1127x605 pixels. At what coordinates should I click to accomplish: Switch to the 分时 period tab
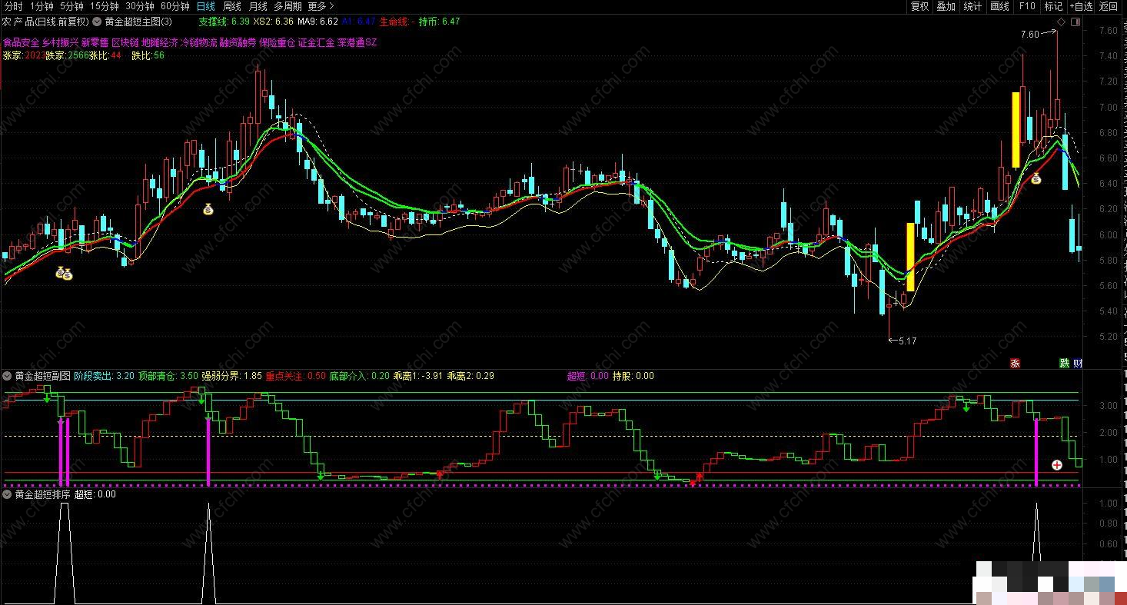(13, 6)
